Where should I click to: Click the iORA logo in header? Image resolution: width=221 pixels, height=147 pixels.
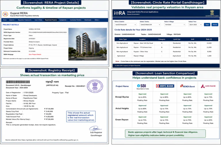point(119,13)
